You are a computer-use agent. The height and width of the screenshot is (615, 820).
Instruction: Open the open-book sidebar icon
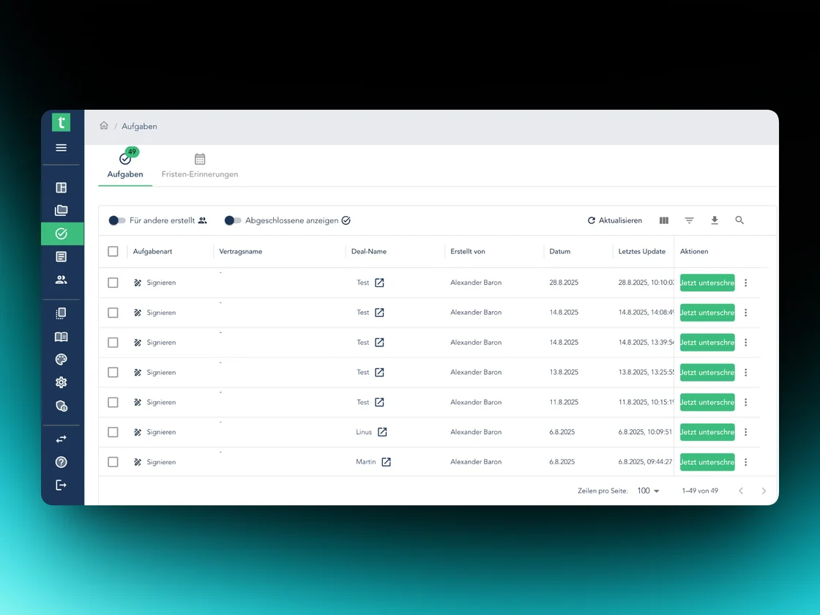coord(61,337)
